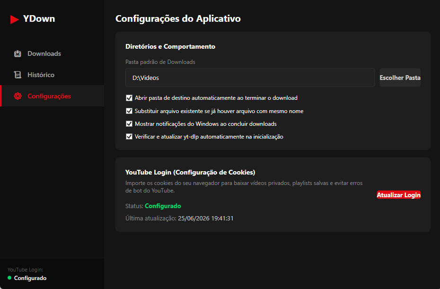Viewport: 440px width, 289px height.
Task: Go to the Histórico page
Action: [53, 75]
